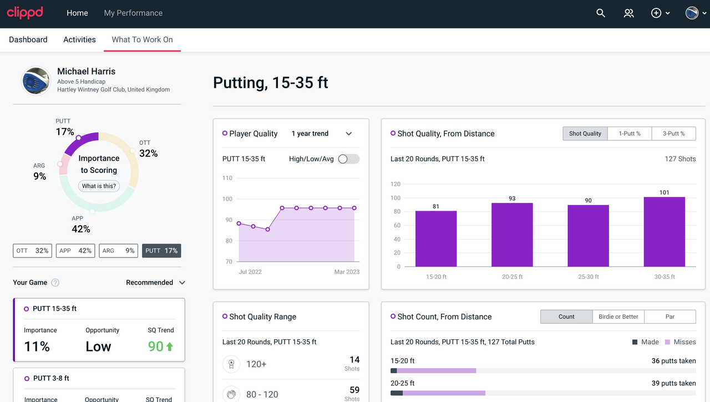Select the Shot Quality segment
This screenshot has height=402, width=710.
coord(585,134)
